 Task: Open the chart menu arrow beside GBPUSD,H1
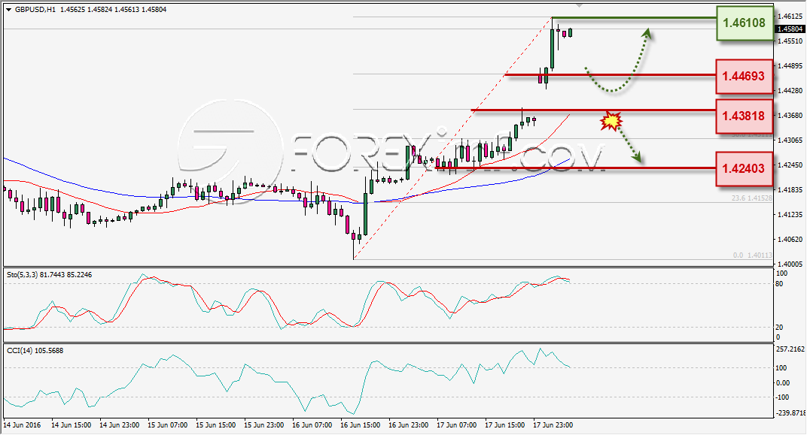tap(9, 10)
